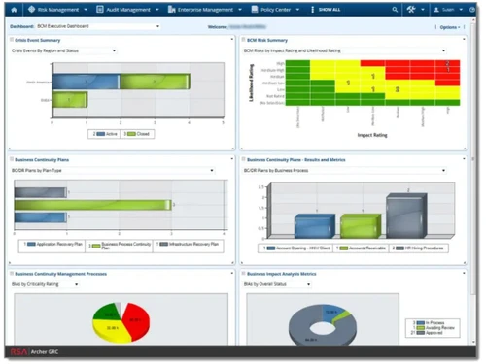Expand the user account menu arrow
Viewport: 486px width, 364px height.
pyautogui.click(x=461, y=10)
